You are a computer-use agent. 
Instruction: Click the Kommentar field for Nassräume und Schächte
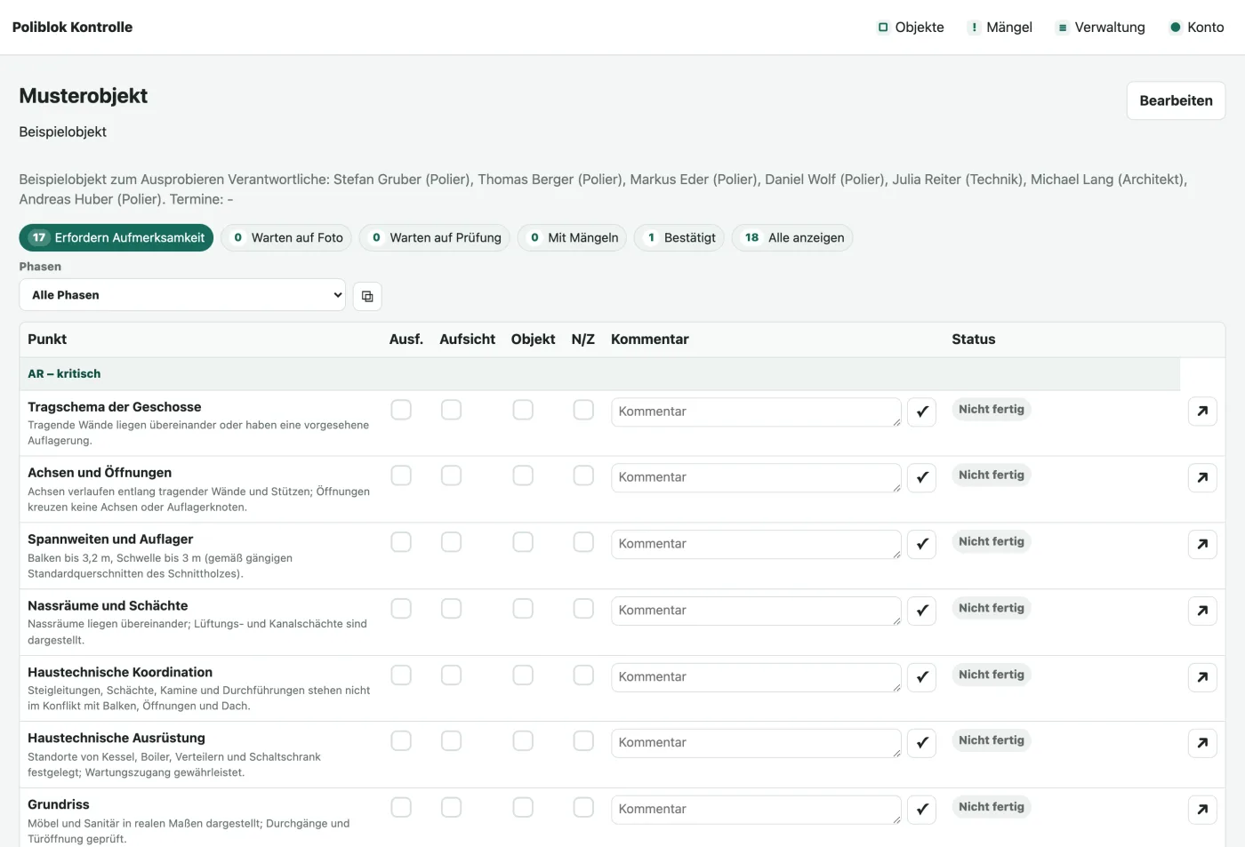(x=756, y=611)
